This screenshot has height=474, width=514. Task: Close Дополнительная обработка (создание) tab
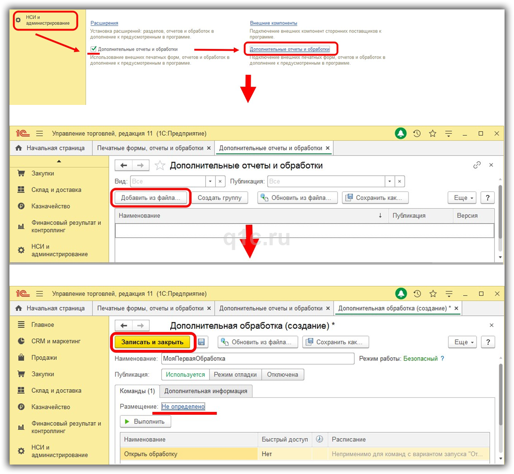tap(456, 308)
